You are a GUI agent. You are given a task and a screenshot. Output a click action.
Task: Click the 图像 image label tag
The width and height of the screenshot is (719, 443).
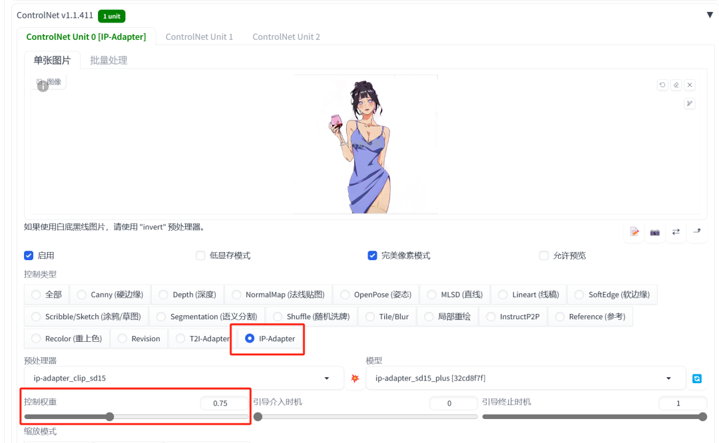49,82
